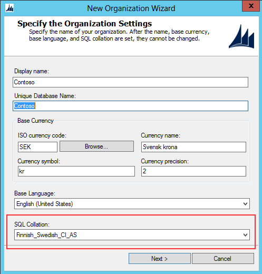Proceed with the Next button
The width and height of the screenshot is (262, 274).
pos(160,259)
